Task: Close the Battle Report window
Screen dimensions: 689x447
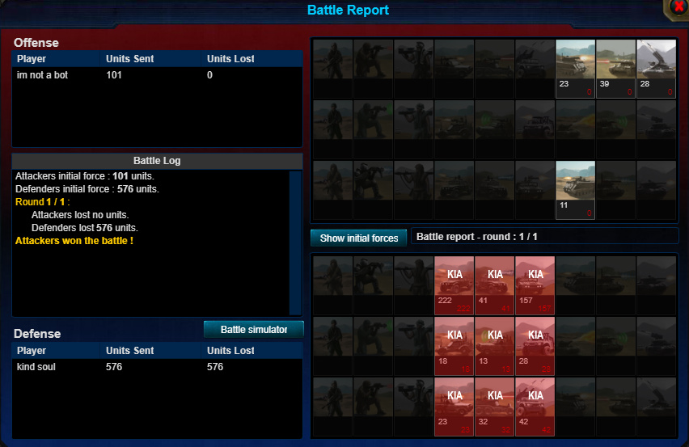Action: pyautogui.click(x=678, y=7)
